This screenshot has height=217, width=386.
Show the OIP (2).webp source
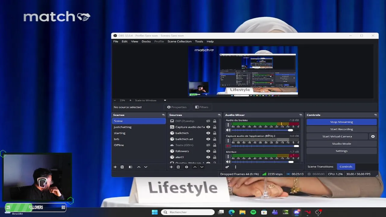pyautogui.click(x=208, y=121)
